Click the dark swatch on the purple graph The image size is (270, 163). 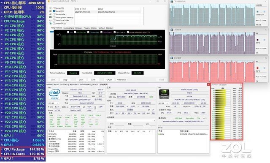click(258, 40)
